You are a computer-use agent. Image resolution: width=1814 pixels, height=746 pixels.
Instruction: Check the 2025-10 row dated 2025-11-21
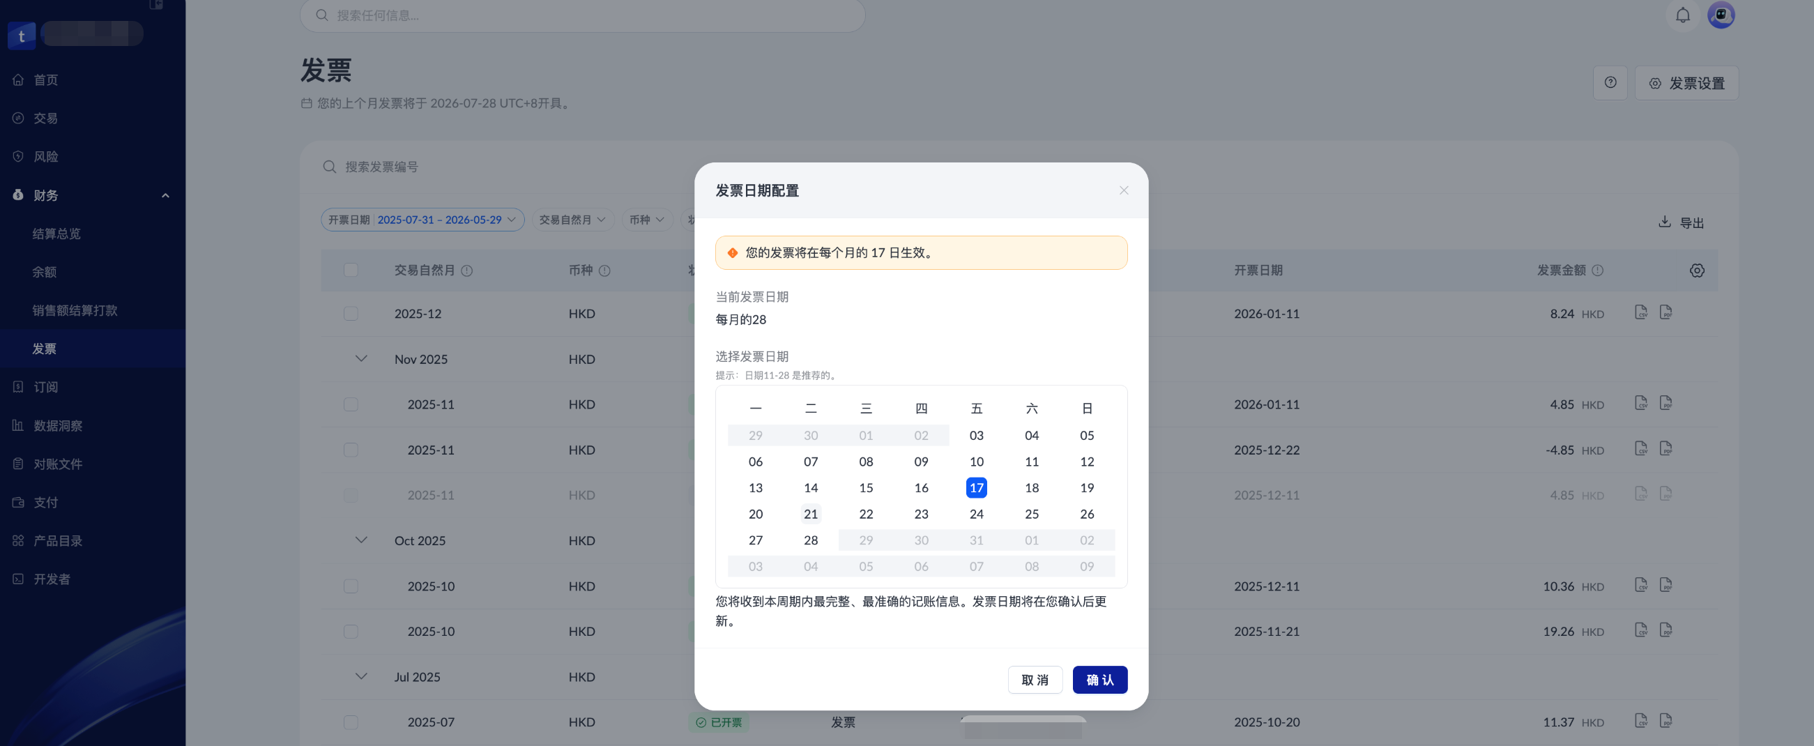(x=351, y=631)
